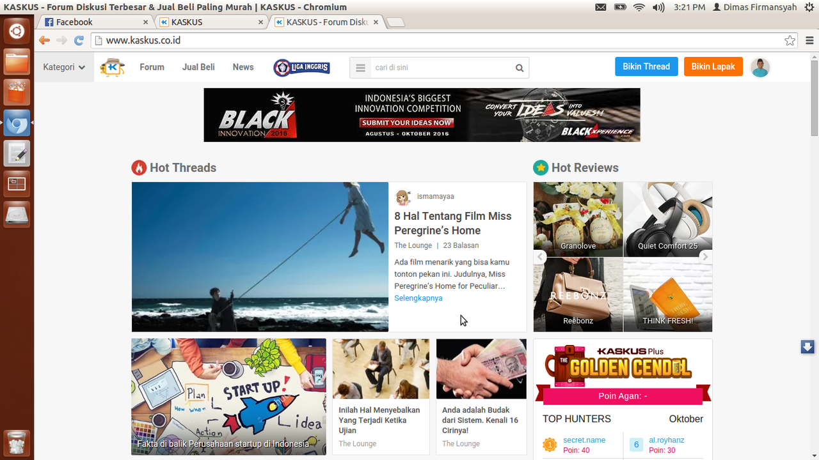Image resolution: width=819 pixels, height=460 pixels.
Task: Click the blue scroll-down arrow button
Action: (807, 347)
